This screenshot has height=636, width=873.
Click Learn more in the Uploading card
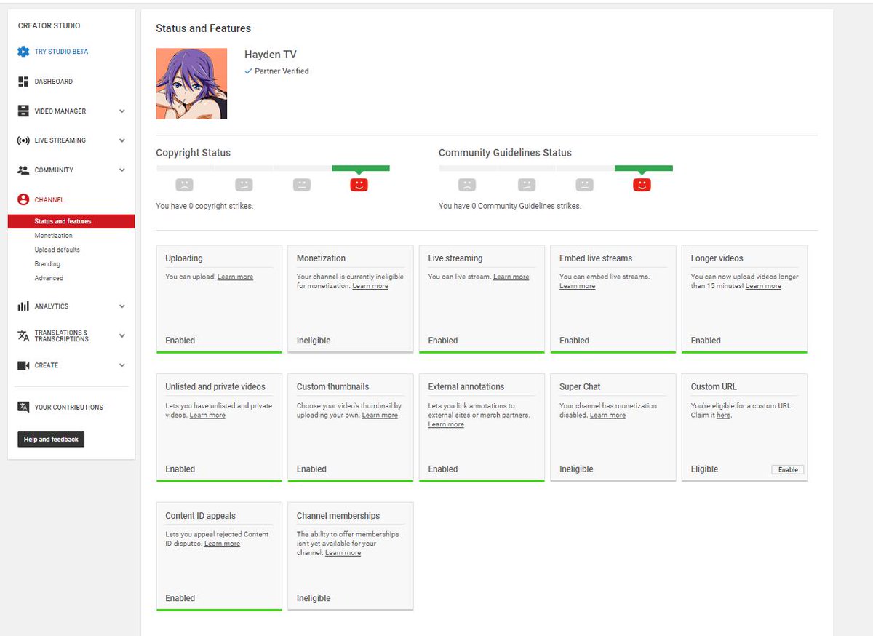pyautogui.click(x=235, y=277)
